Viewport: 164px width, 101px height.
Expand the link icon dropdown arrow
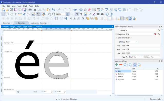click(78, 10)
